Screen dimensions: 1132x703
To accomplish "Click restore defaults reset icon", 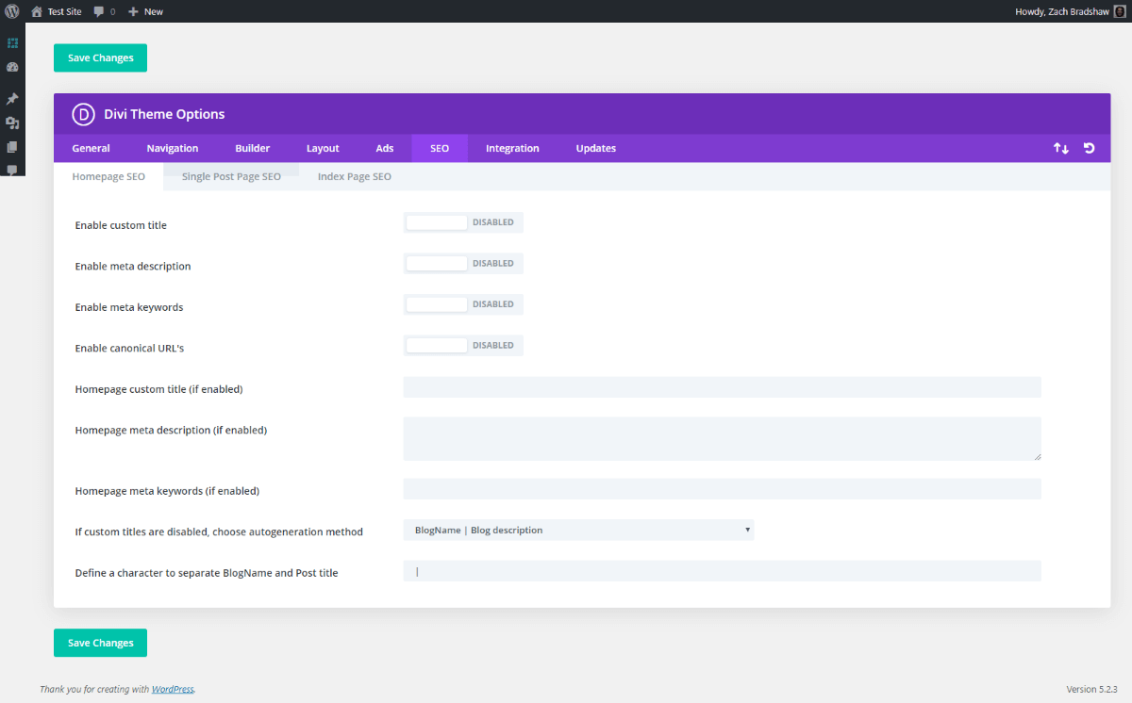I will [1090, 148].
